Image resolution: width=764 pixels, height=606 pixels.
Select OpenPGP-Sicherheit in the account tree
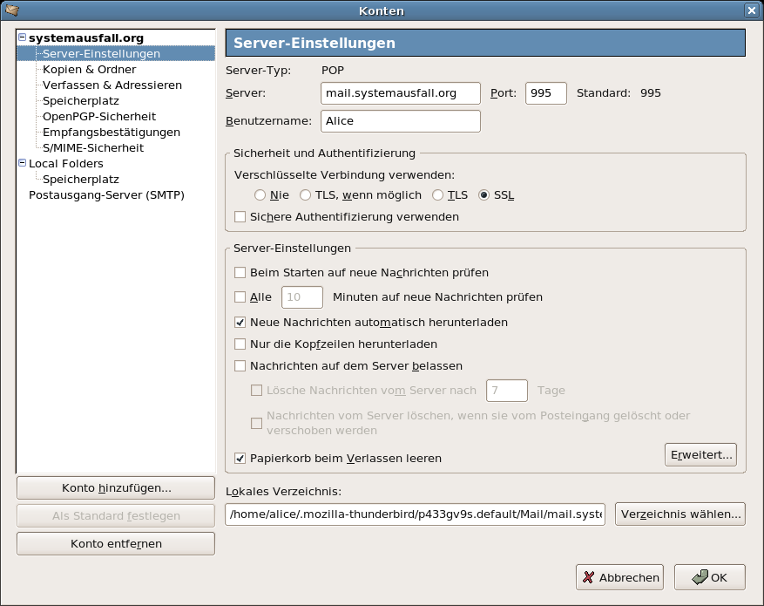[99, 117]
